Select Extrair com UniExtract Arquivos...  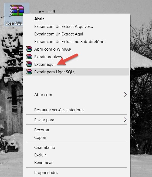tap(76, 27)
